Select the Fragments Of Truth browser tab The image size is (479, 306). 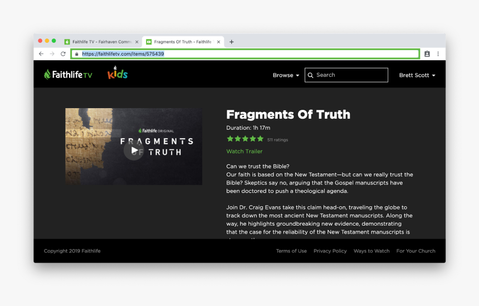183,42
